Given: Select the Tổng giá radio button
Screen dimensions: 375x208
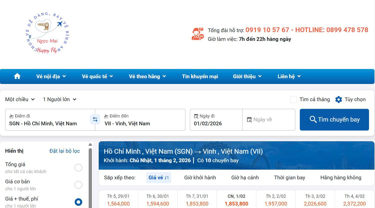Looking at the screenshot, I should click(78, 168).
